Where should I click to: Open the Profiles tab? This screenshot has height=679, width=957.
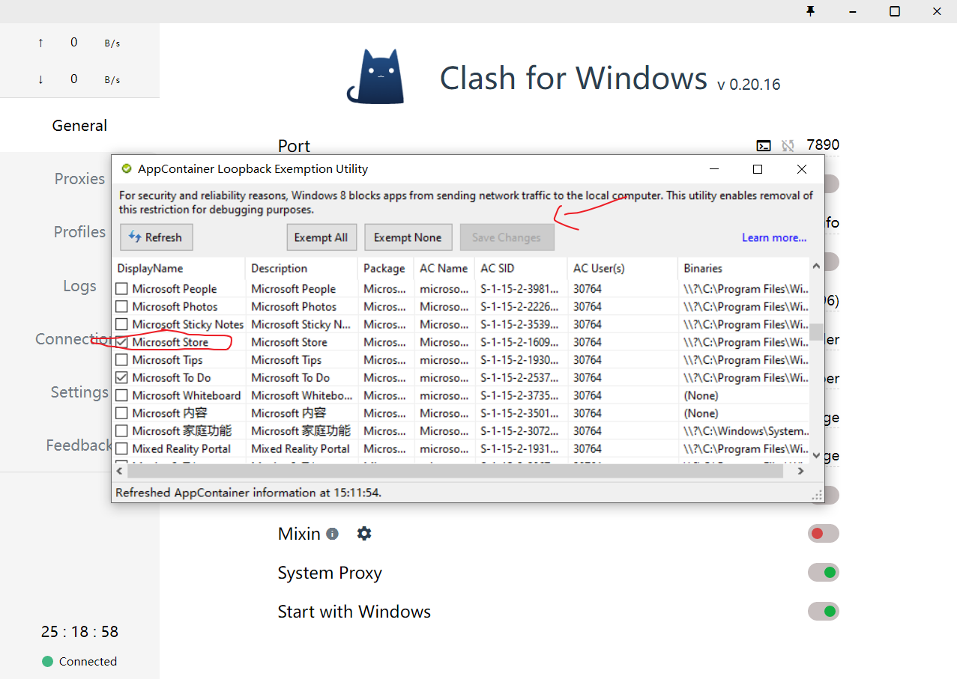pos(79,232)
